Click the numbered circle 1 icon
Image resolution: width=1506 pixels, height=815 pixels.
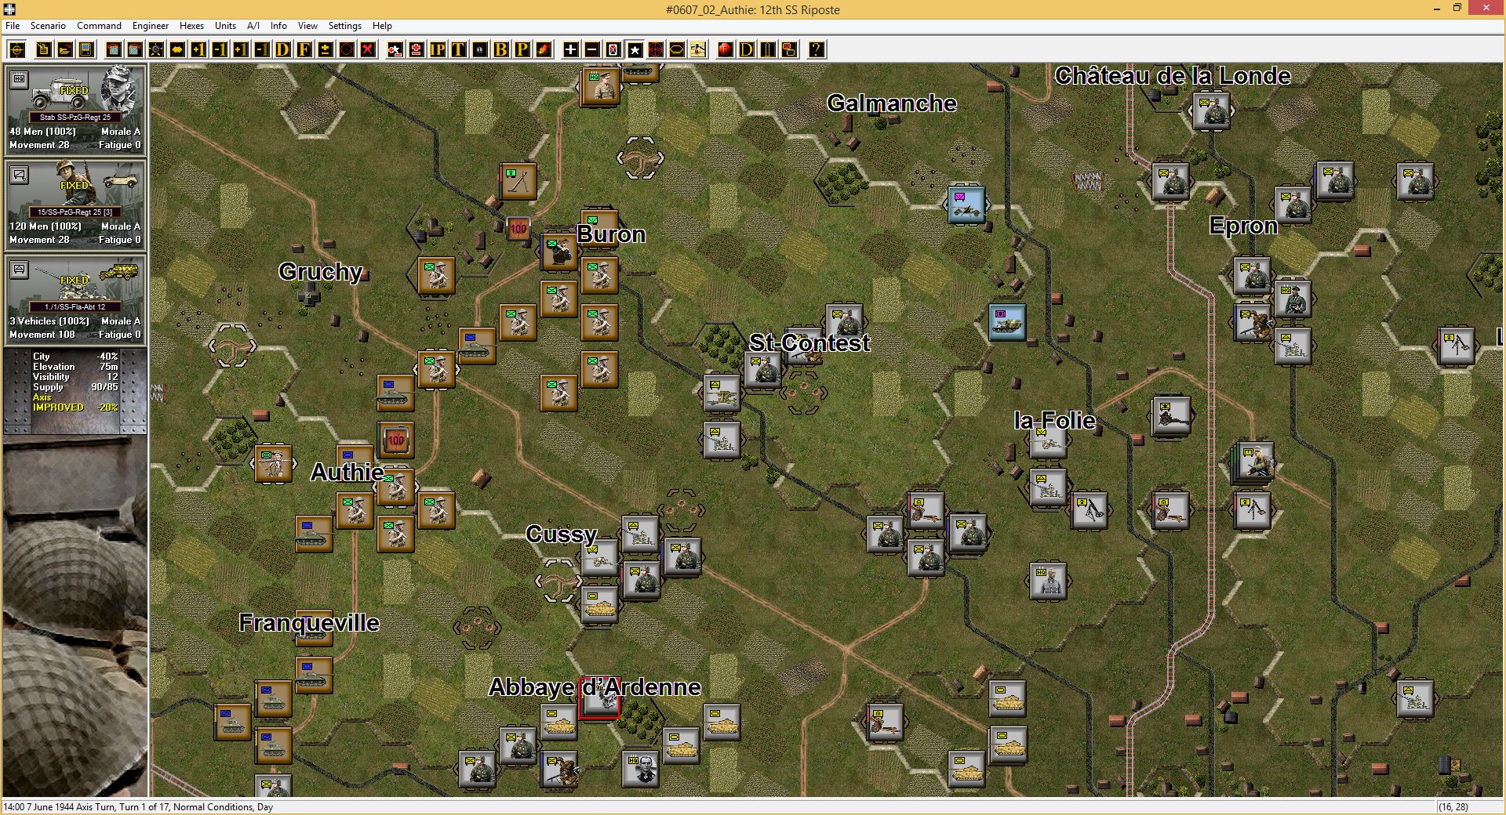point(479,50)
